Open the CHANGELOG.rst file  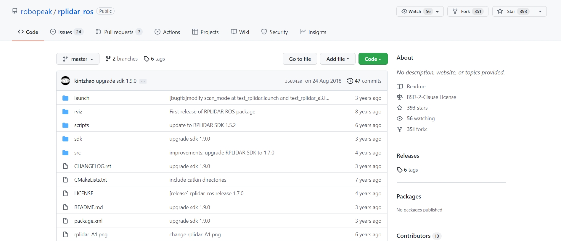(93, 166)
